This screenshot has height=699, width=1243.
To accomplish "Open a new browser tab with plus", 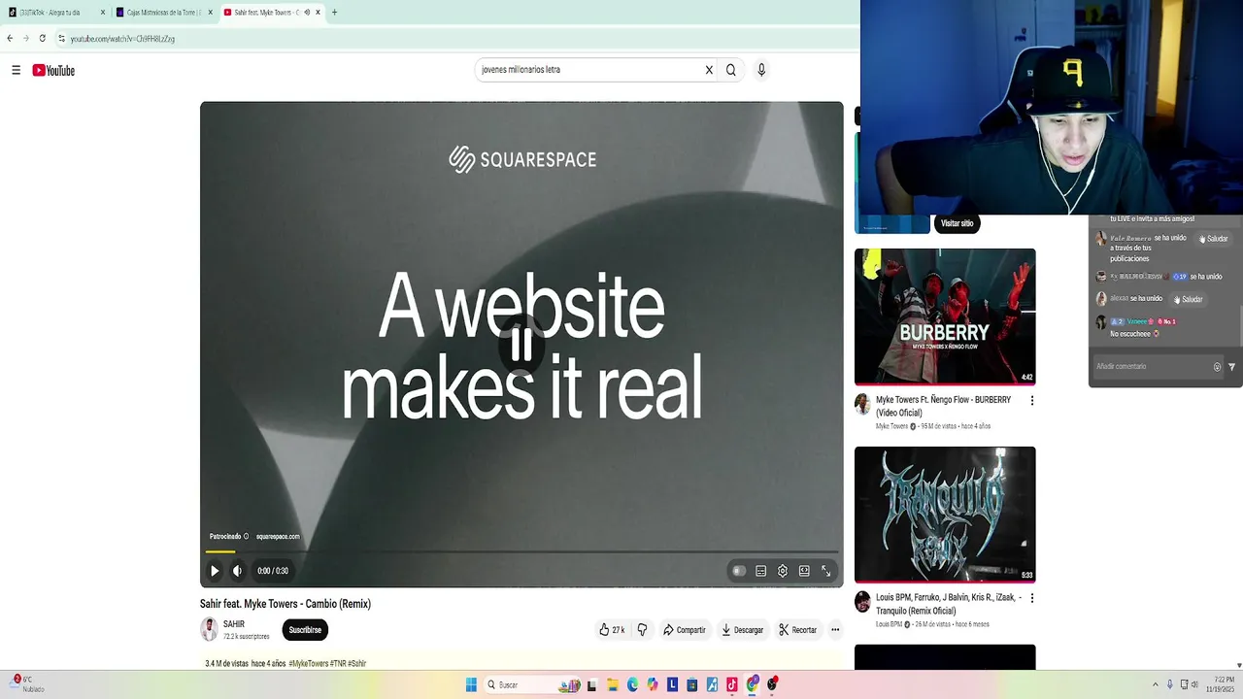I will tap(334, 13).
